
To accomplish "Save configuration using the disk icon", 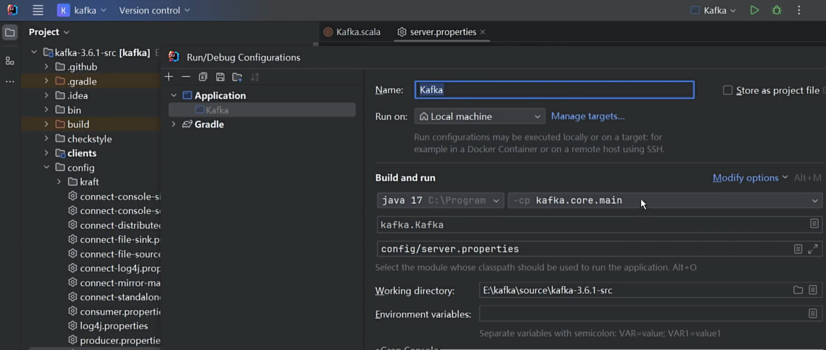I will [x=220, y=77].
